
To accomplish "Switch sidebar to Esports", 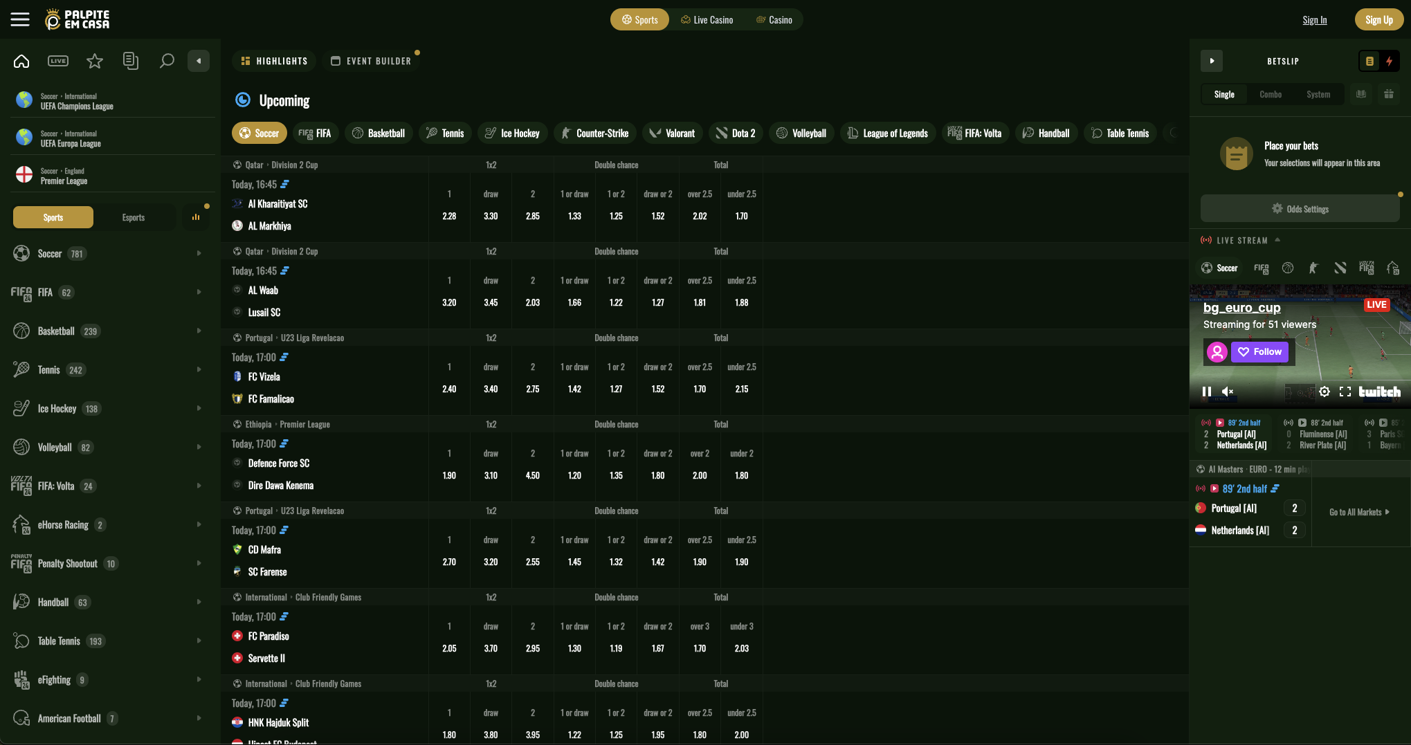I will click(x=134, y=217).
